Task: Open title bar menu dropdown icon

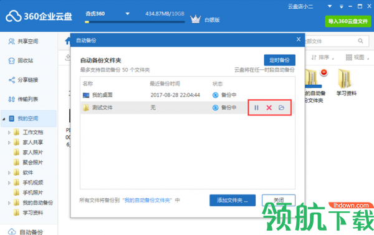Action: click(342, 6)
